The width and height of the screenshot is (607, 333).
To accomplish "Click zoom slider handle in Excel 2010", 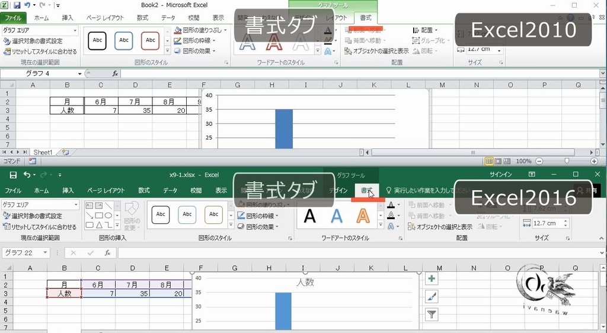I will click(567, 161).
